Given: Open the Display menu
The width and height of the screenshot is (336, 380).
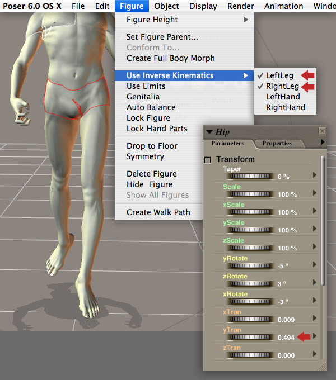Looking at the screenshot, I should pyautogui.click(x=203, y=6).
